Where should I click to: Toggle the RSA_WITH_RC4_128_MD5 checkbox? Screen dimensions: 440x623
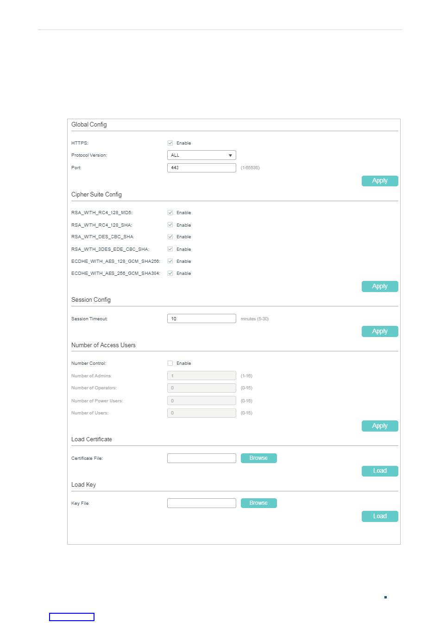coord(170,212)
